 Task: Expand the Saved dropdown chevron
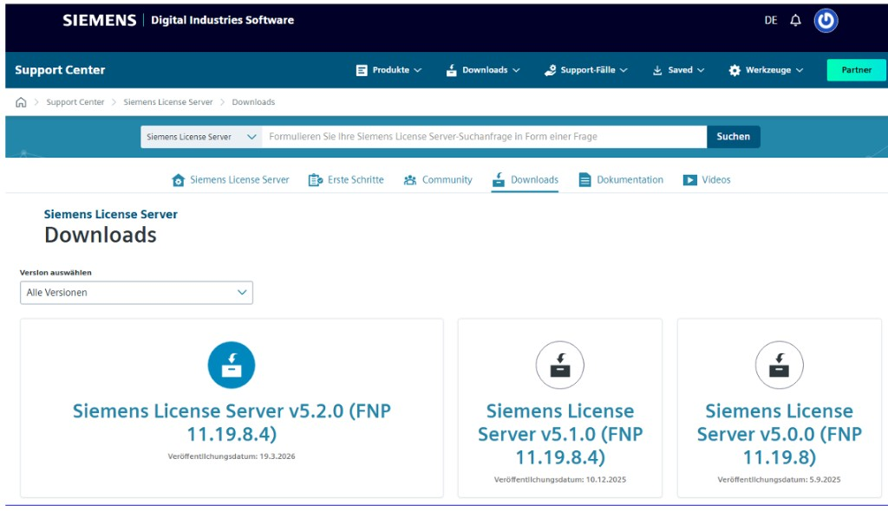click(x=701, y=70)
